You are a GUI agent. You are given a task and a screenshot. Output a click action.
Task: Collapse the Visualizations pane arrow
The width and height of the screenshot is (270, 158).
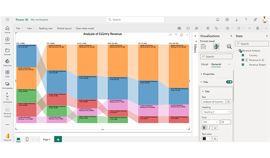coord(231,36)
